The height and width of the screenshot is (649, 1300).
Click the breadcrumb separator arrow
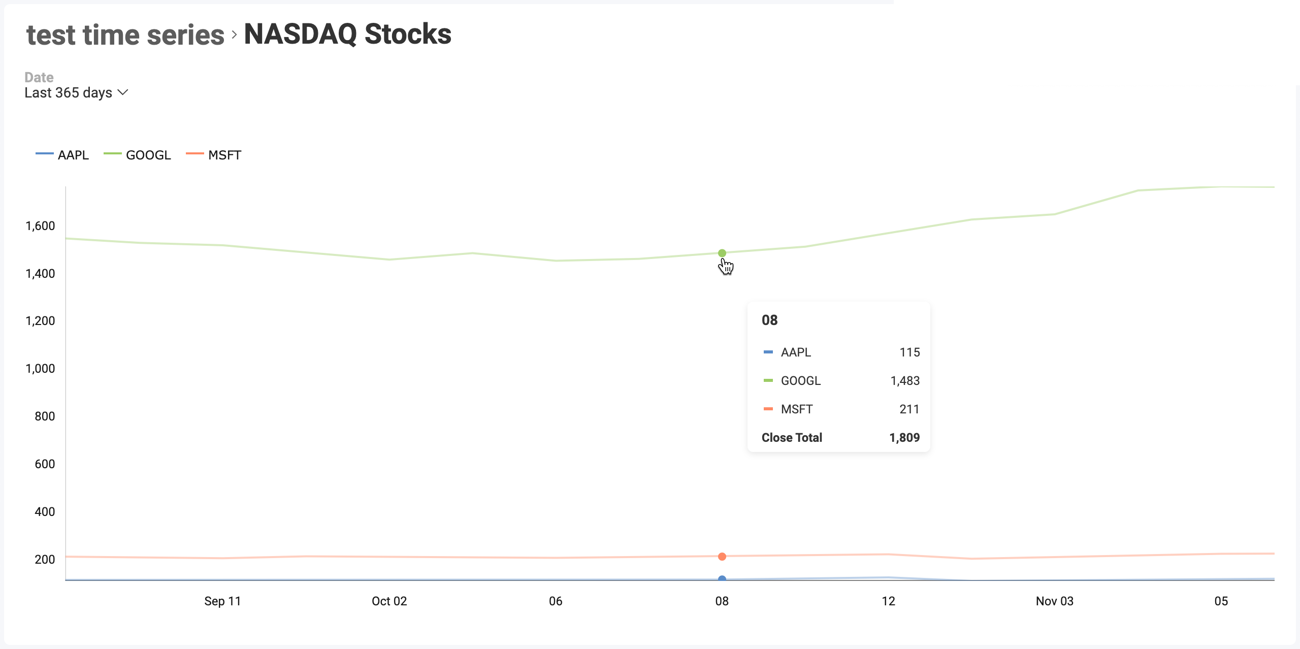(234, 35)
